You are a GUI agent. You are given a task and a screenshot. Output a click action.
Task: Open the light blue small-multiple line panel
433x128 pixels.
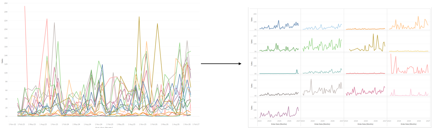[322, 20]
